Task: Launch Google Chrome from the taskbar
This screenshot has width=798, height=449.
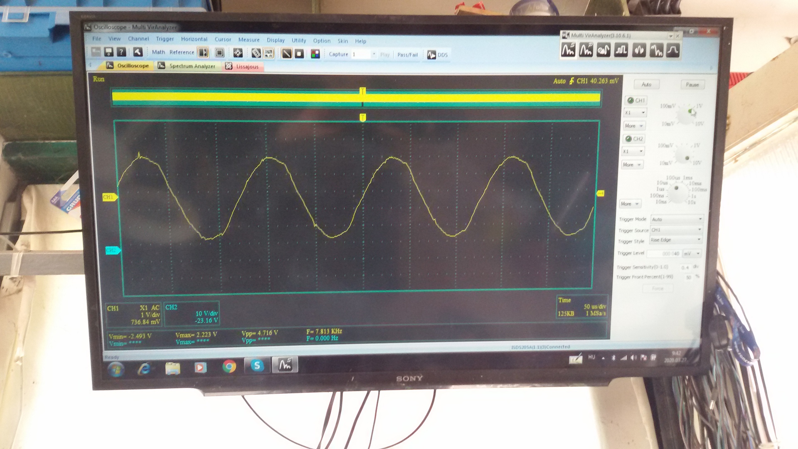Action: (x=229, y=366)
